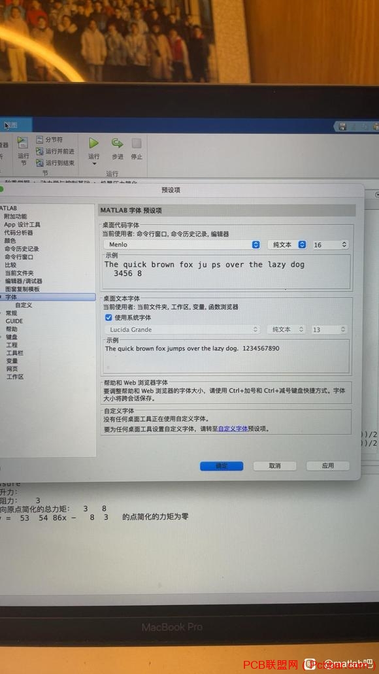Viewport: 379px width, 674px height.
Task: Click 运行并前进 in the toolbar
Action: coord(55,151)
